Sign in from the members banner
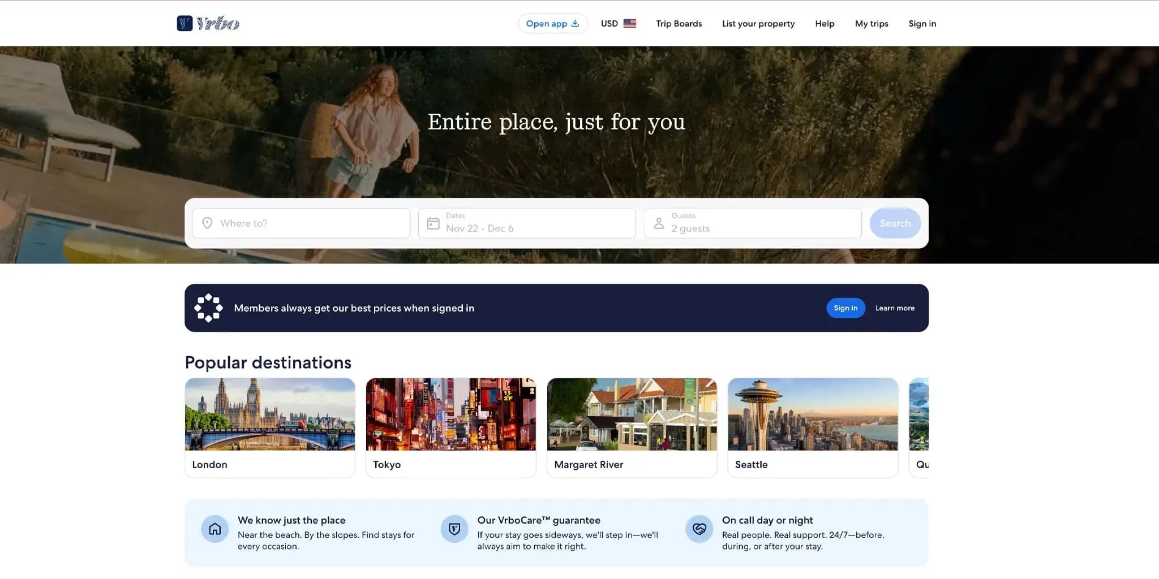Screen dimensions: 1159x579 pos(845,308)
